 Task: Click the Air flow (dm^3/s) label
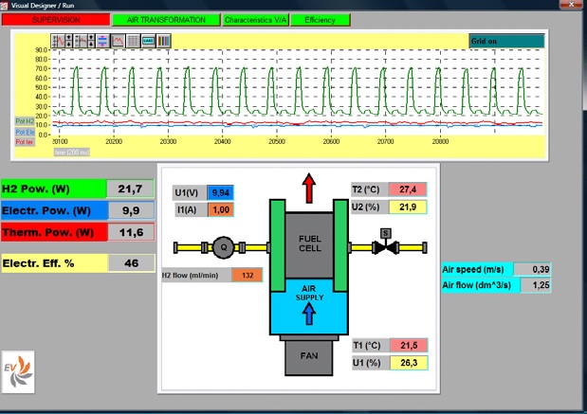click(481, 285)
